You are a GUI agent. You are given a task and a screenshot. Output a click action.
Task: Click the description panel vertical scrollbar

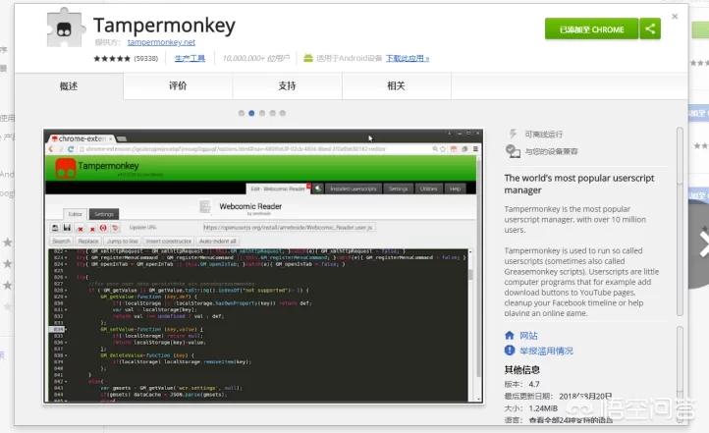click(680, 222)
